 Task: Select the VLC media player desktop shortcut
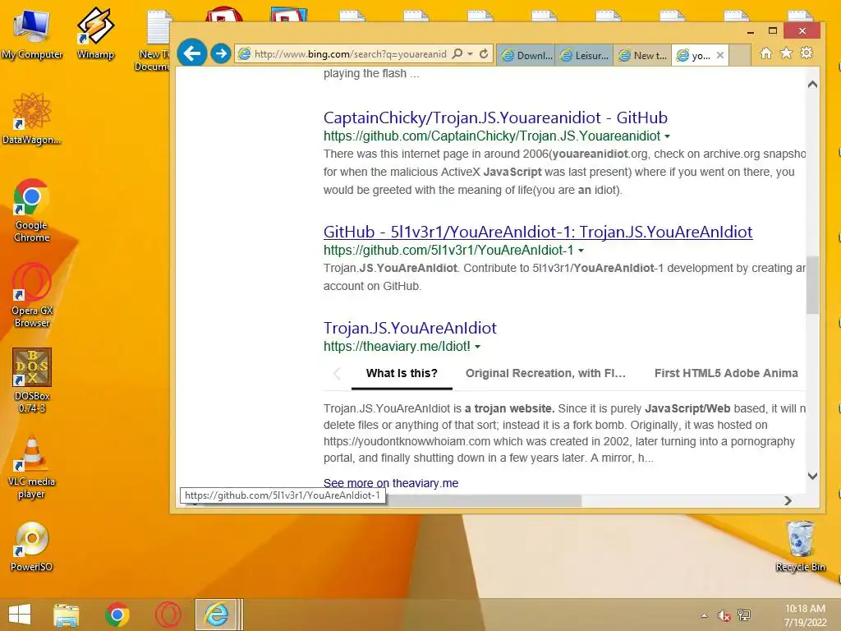click(32, 466)
